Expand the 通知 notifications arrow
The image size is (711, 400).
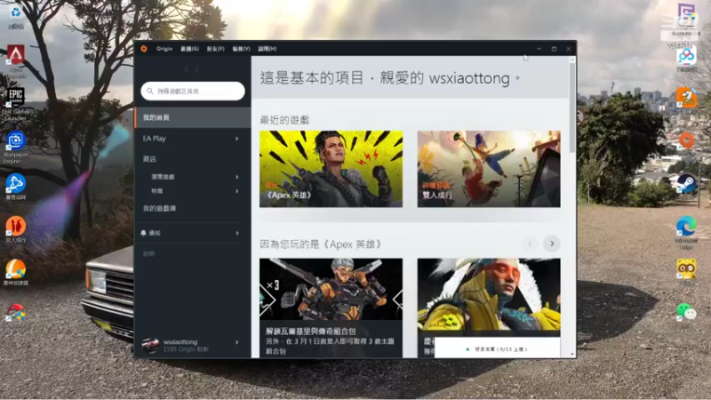[237, 233]
